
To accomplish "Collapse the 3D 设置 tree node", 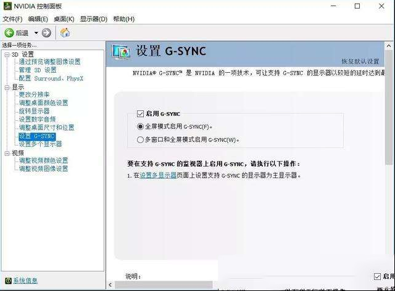I will [7, 55].
